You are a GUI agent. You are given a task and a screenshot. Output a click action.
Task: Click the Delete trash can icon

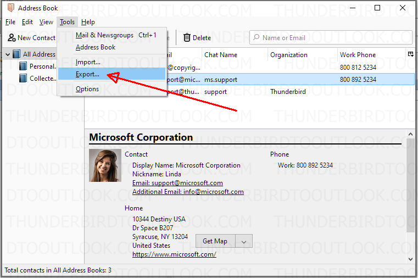(187, 38)
